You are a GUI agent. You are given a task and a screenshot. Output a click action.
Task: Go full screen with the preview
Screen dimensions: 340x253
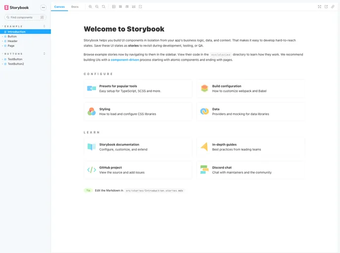319,7
